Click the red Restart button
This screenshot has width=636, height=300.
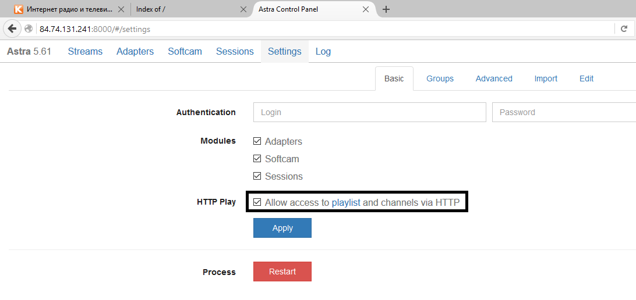[282, 272]
